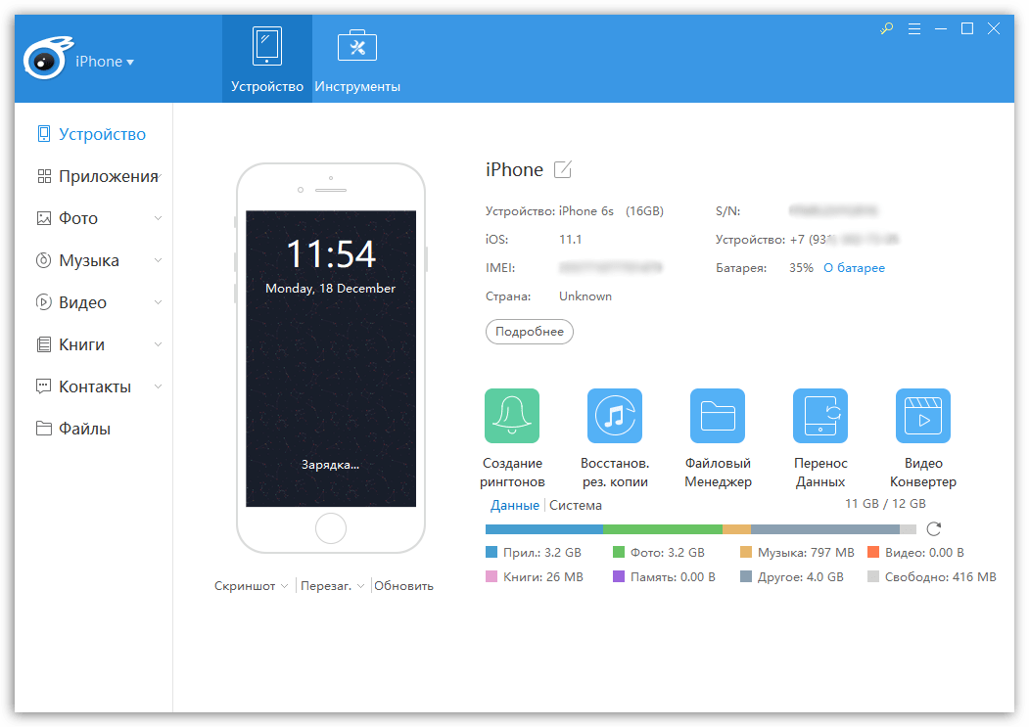Launch the data transfer icon
The height and width of the screenshot is (727, 1029).
(819, 416)
